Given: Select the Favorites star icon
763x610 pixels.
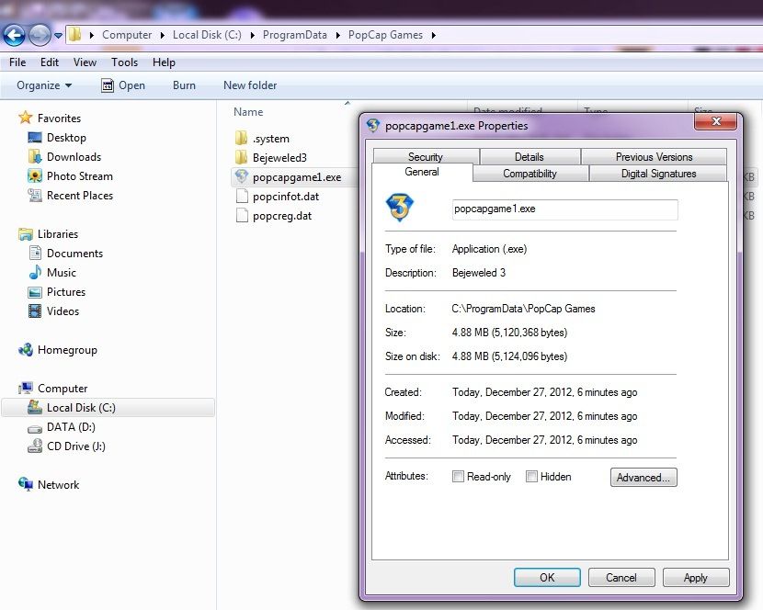Looking at the screenshot, I should coord(26,118).
